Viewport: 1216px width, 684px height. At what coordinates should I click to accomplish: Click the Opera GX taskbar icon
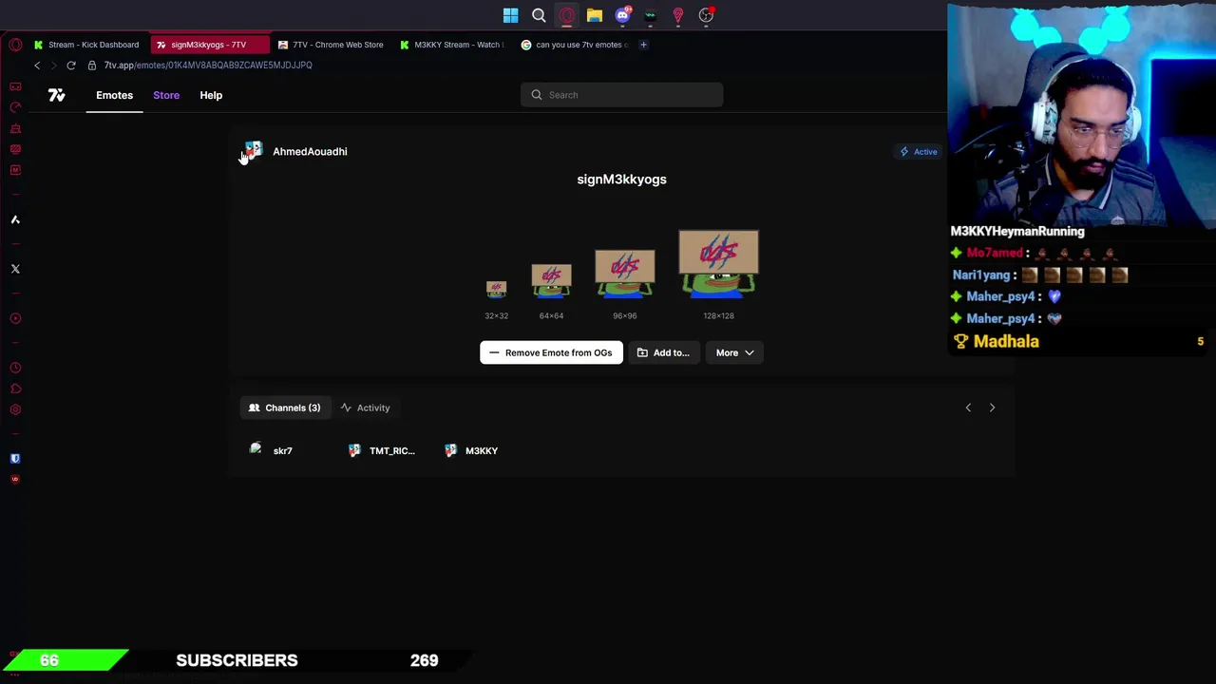click(566, 15)
